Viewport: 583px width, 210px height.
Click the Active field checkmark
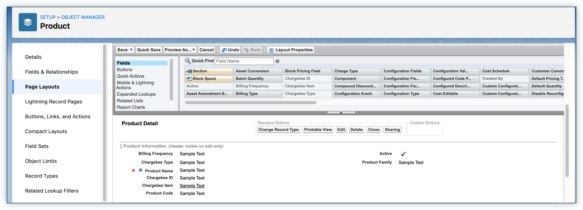(x=403, y=154)
